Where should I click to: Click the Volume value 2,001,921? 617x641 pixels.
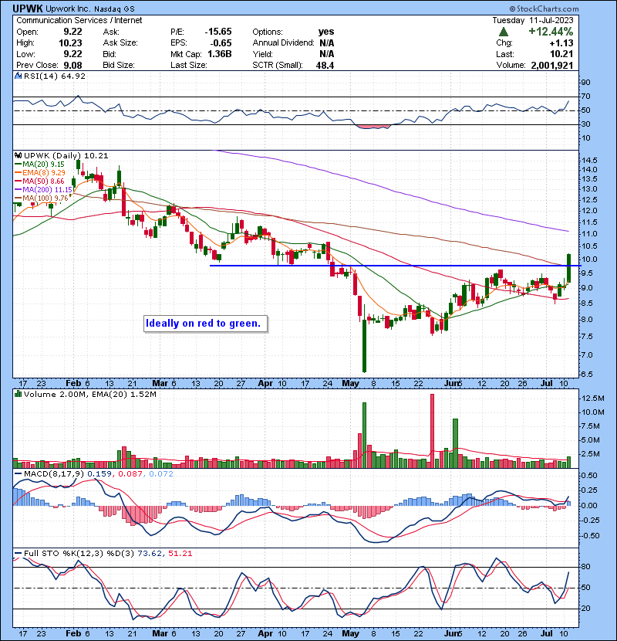coord(552,65)
